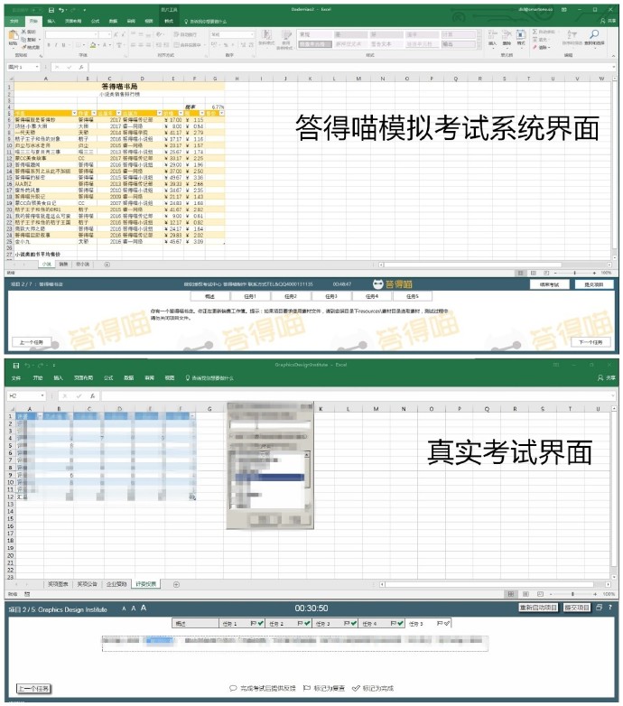This screenshot has width=623, height=706.
Task: Click the Sort and Filter icon
Action: (x=572, y=34)
